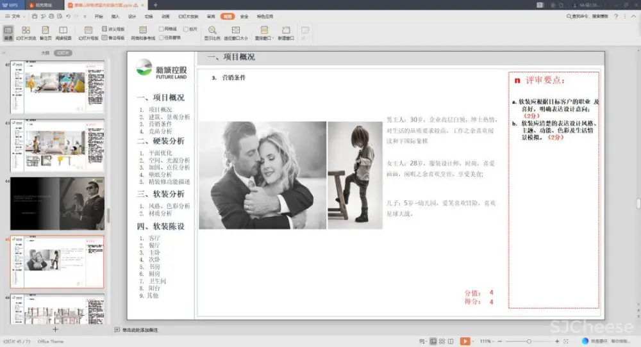Open Reading view (阅读视图)
Viewport: 641px width, 347px height.
(x=63, y=33)
